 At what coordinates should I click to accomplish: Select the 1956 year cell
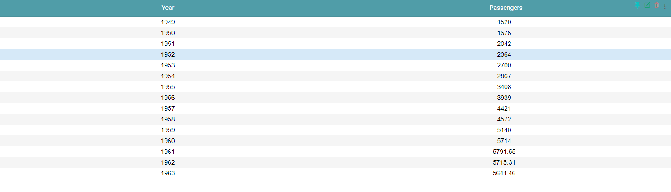(168, 98)
